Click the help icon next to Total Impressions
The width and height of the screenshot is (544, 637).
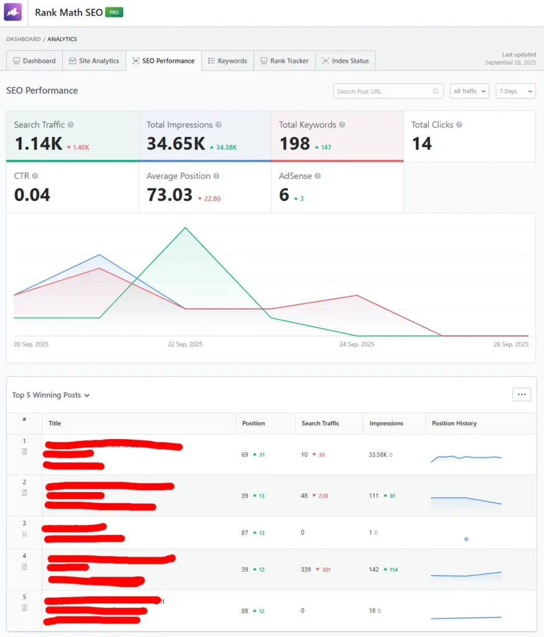point(219,125)
